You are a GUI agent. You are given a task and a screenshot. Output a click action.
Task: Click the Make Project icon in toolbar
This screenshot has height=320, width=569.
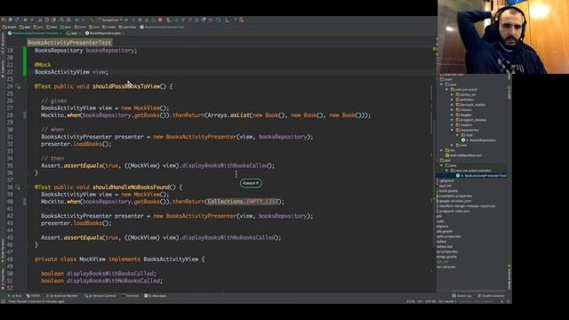tap(92, 20)
